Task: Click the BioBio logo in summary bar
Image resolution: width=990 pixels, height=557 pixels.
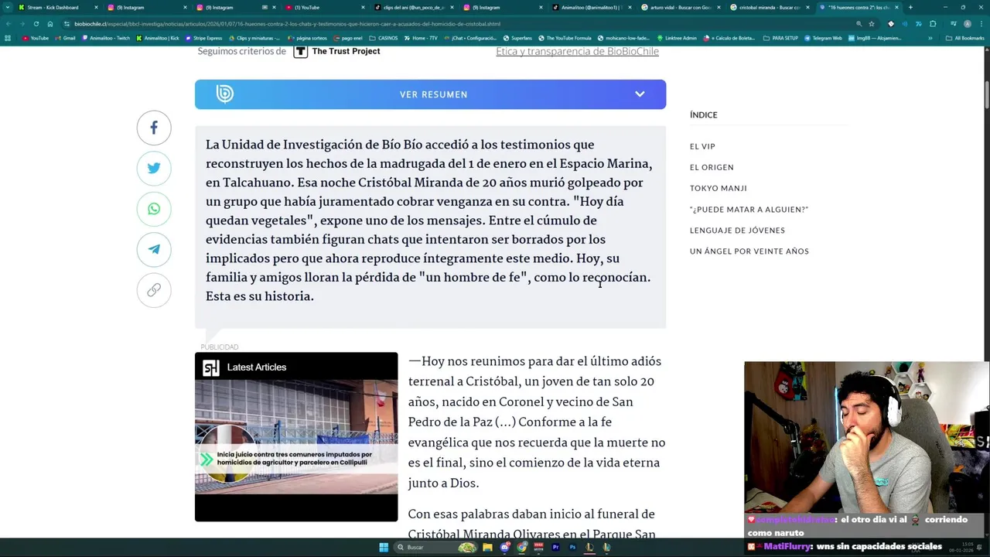Action: (224, 94)
